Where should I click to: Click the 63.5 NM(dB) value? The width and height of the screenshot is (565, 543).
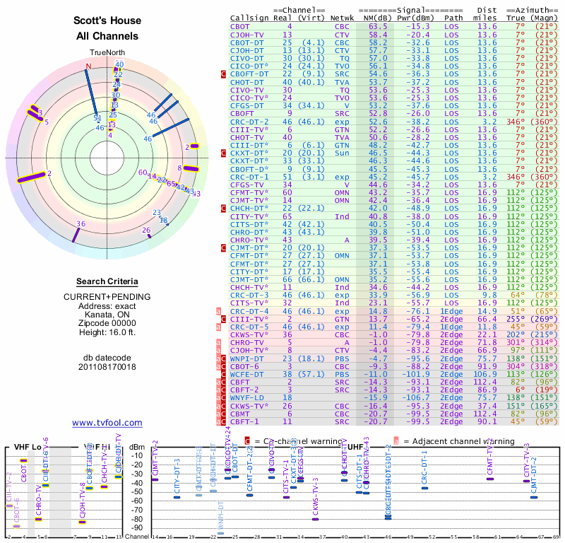[x=378, y=27]
